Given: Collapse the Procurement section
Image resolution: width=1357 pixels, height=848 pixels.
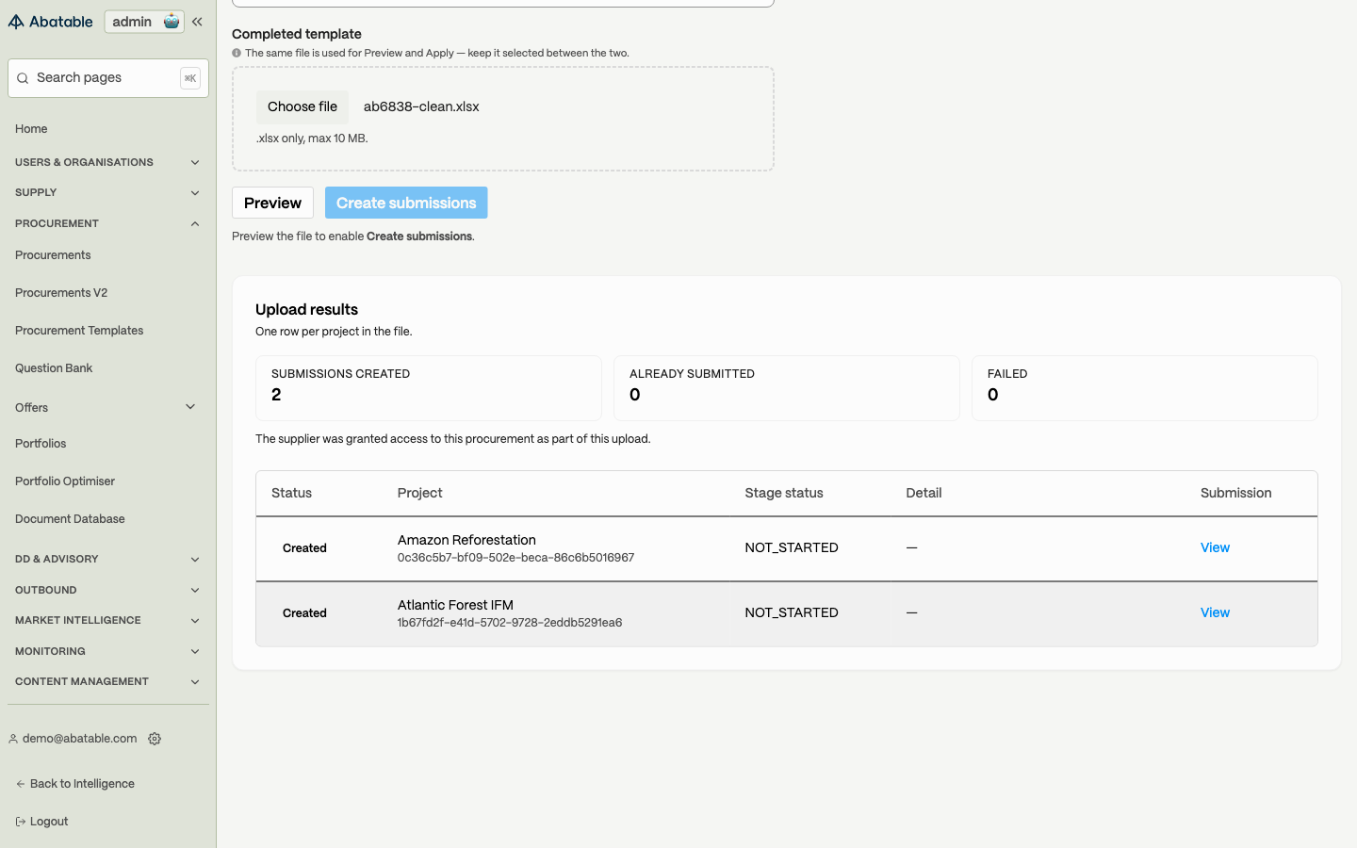Looking at the screenshot, I should [108, 223].
